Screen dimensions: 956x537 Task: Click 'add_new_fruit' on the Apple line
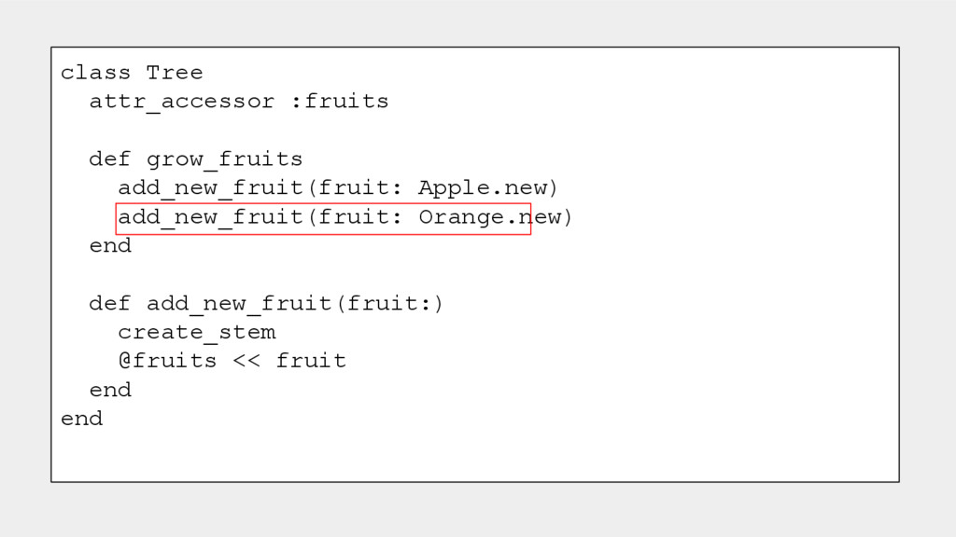point(210,188)
